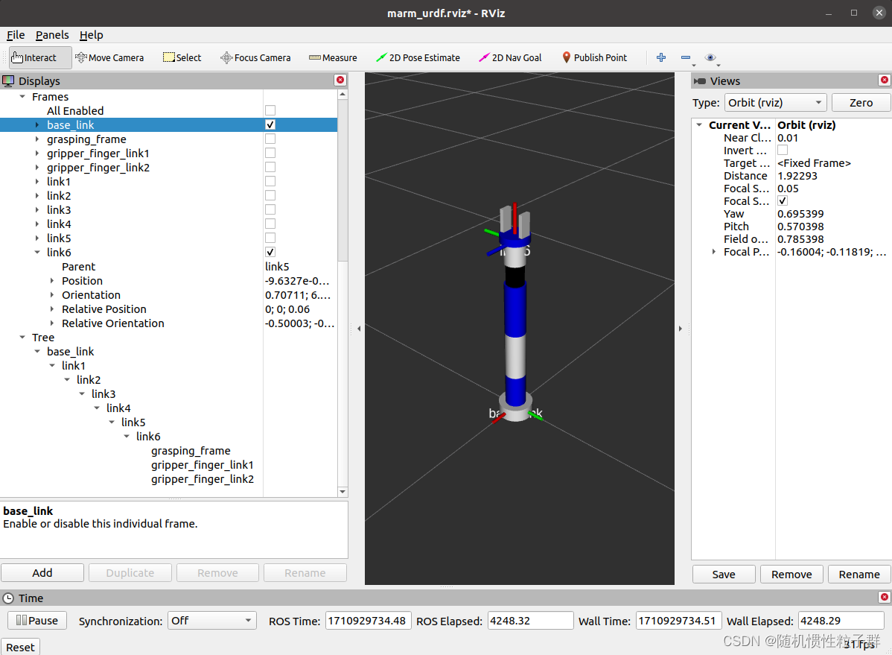Disable the link6 frame checkbox
Screen dimensions: 892x655
pyautogui.click(x=270, y=253)
